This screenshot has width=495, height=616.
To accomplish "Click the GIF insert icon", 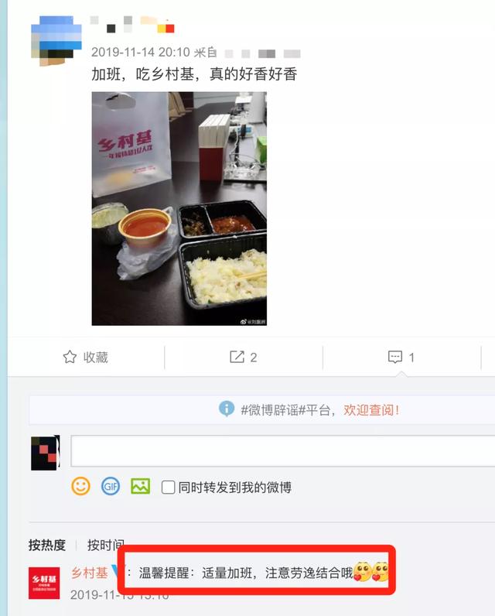I will point(111,486).
